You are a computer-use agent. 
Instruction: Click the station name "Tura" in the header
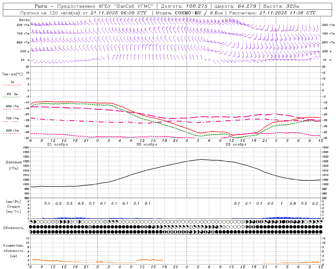[x=41, y=6]
